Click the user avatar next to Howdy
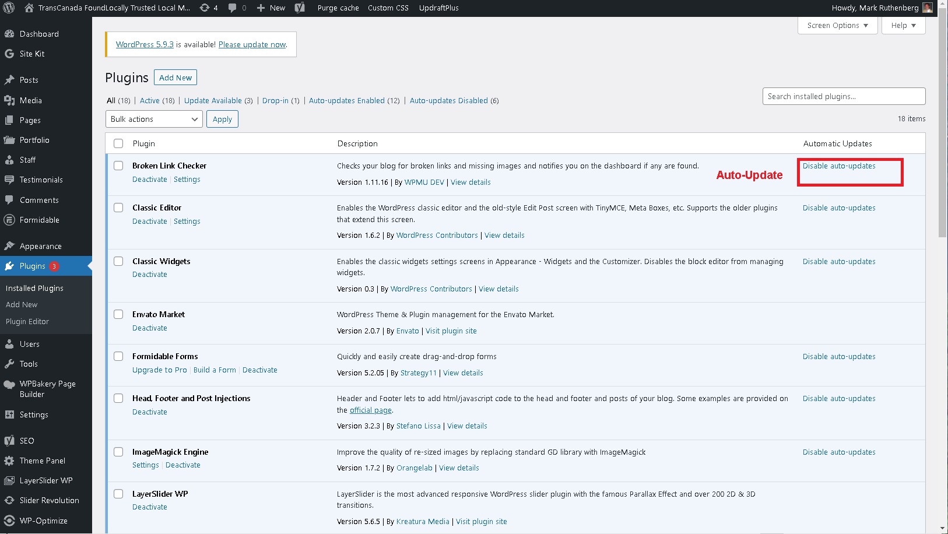 (928, 8)
